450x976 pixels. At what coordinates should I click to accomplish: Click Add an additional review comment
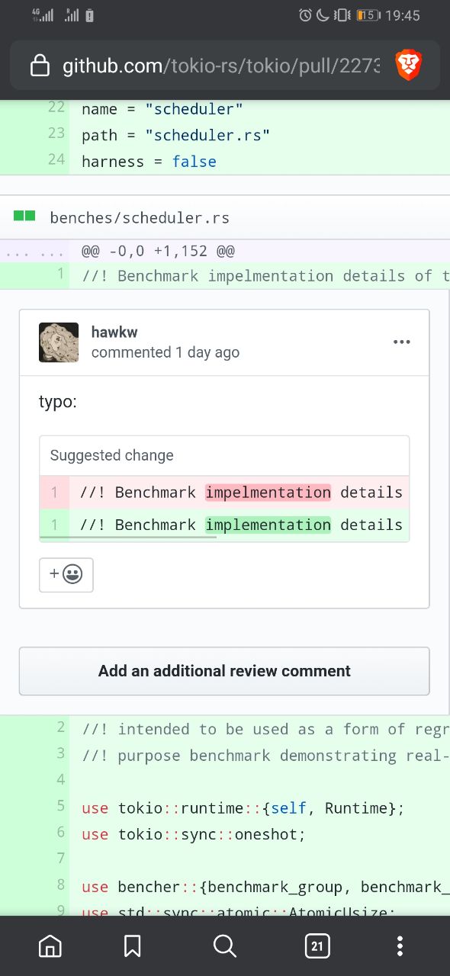tap(224, 671)
